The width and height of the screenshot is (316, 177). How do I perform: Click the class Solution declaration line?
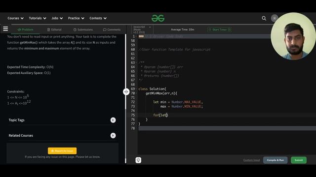[x=152, y=89]
